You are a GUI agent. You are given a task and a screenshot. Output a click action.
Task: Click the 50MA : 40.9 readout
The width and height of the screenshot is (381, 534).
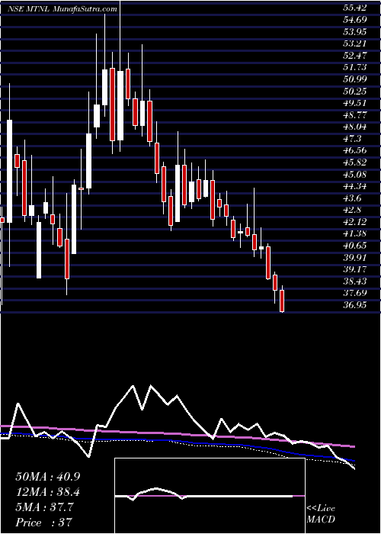(x=47, y=477)
